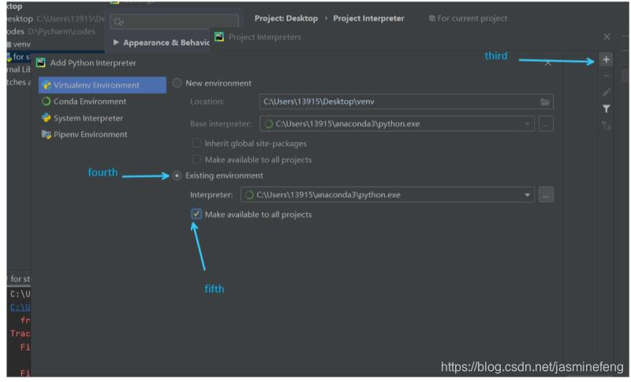Toggle Inherit global site-packages checkbox

tap(196, 144)
